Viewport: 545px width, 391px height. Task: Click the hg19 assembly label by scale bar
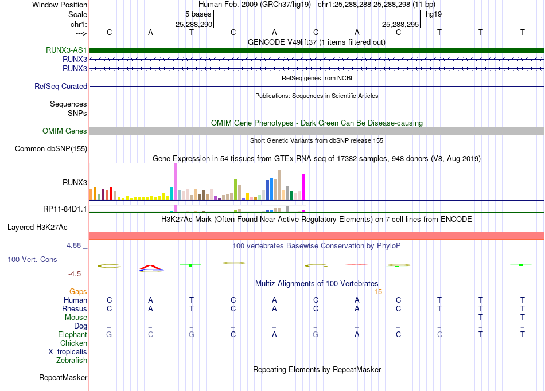click(434, 14)
